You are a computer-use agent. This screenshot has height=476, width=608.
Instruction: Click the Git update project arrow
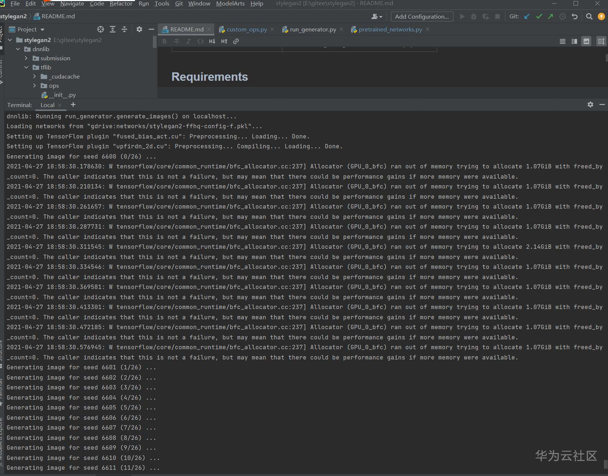point(527,16)
